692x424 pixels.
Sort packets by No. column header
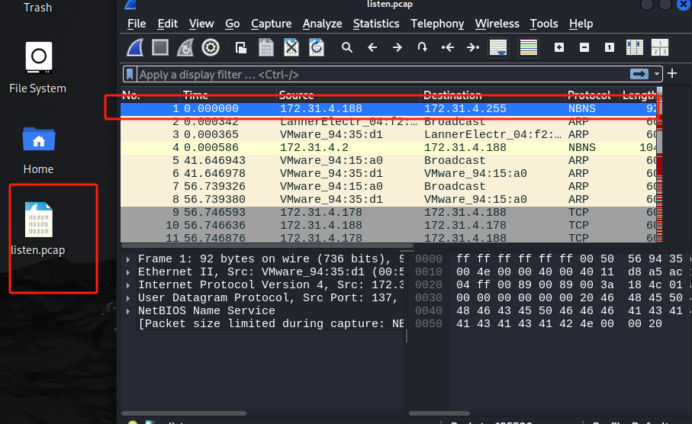(x=150, y=95)
